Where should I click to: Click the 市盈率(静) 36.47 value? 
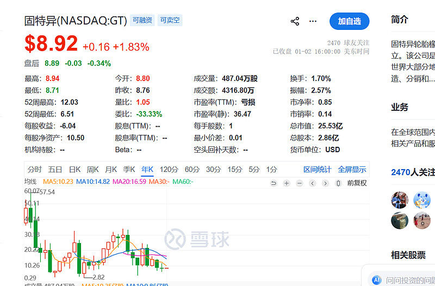[x=242, y=114]
